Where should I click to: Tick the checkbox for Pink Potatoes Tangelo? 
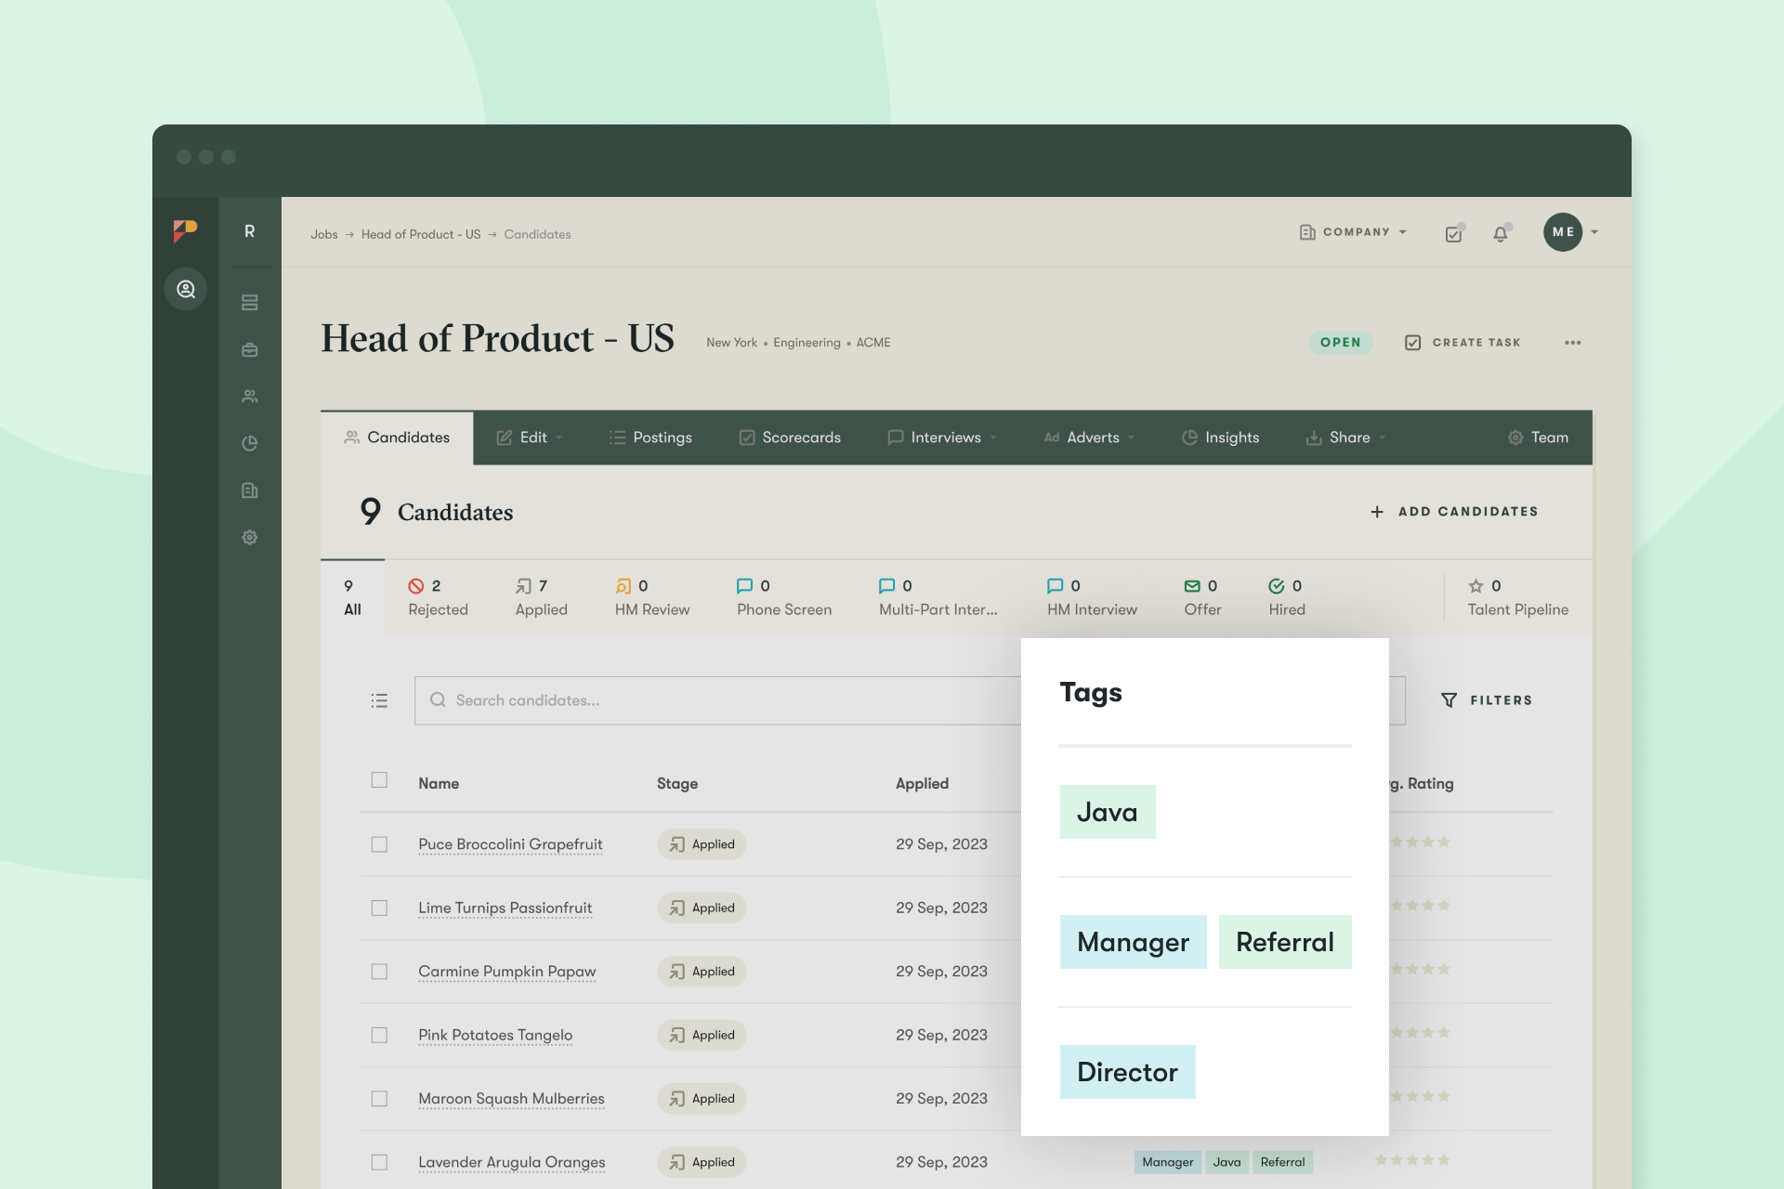[x=379, y=1035]
